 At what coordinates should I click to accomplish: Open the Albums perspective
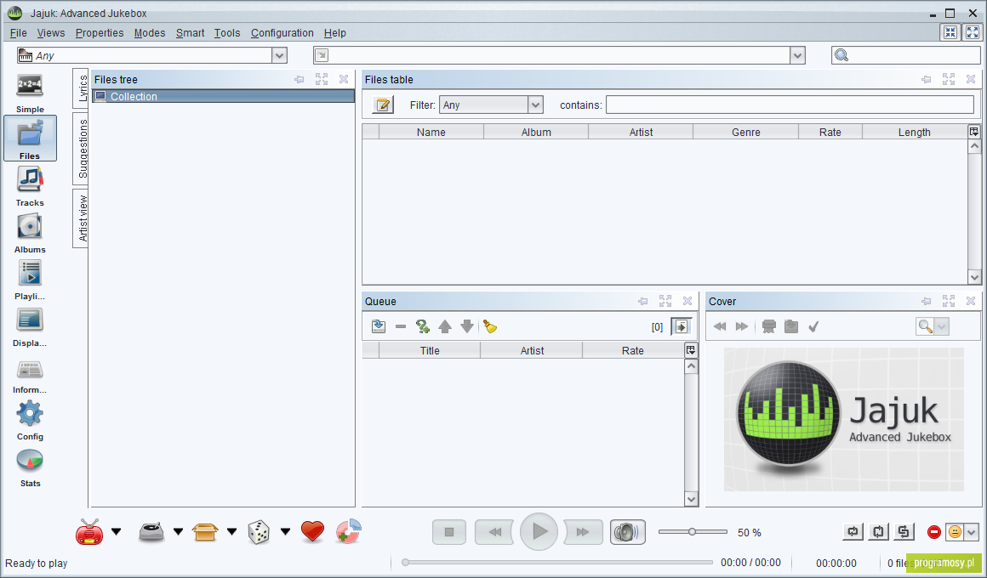[30, 232]
